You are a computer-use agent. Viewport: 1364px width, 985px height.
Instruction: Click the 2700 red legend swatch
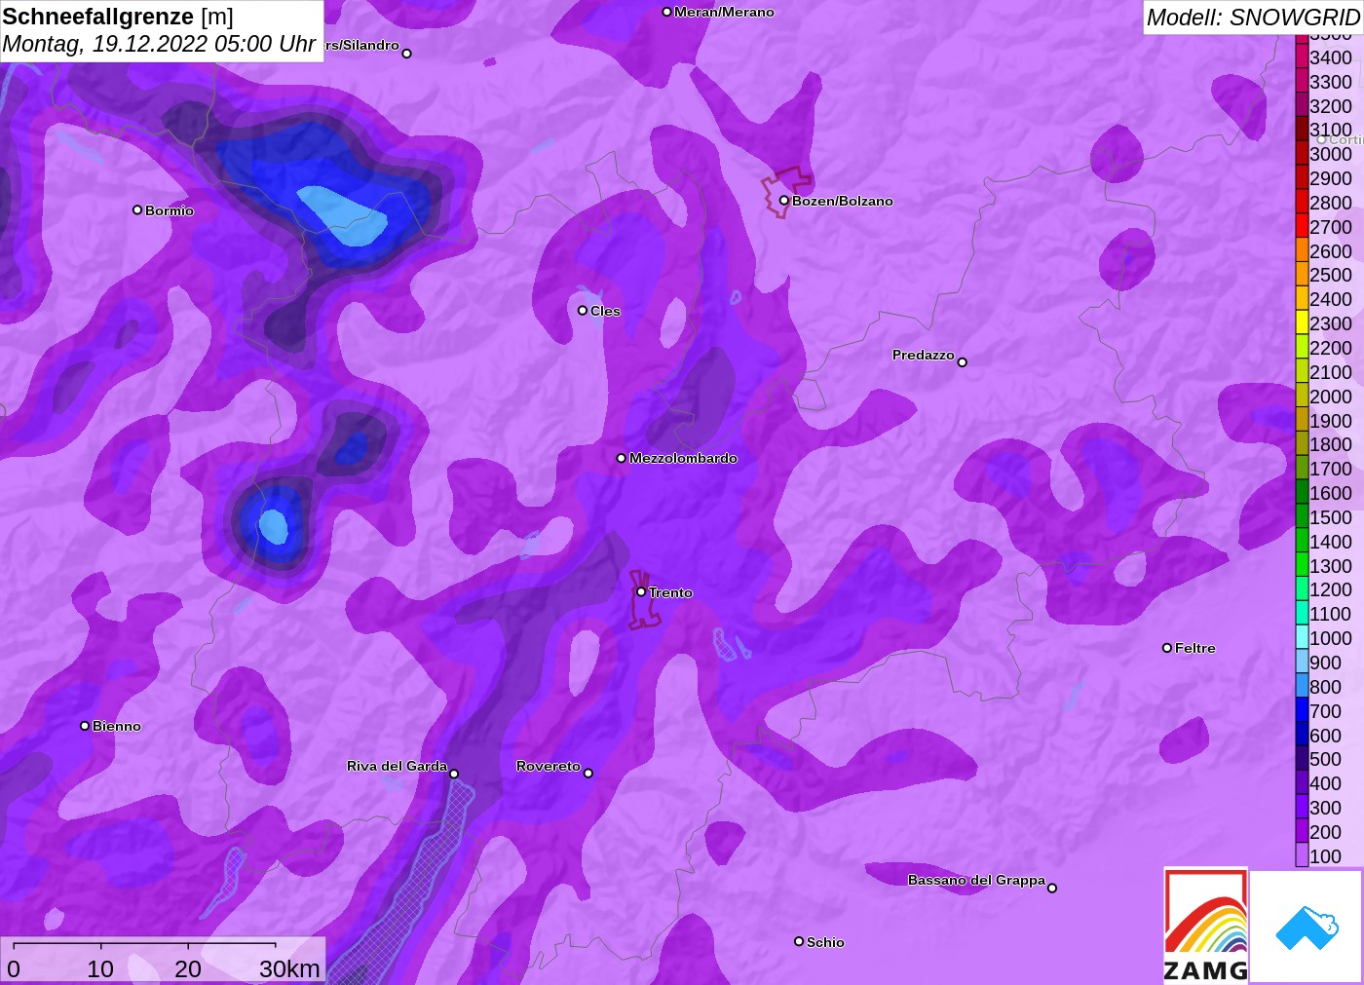click(x=1302, y=226)
